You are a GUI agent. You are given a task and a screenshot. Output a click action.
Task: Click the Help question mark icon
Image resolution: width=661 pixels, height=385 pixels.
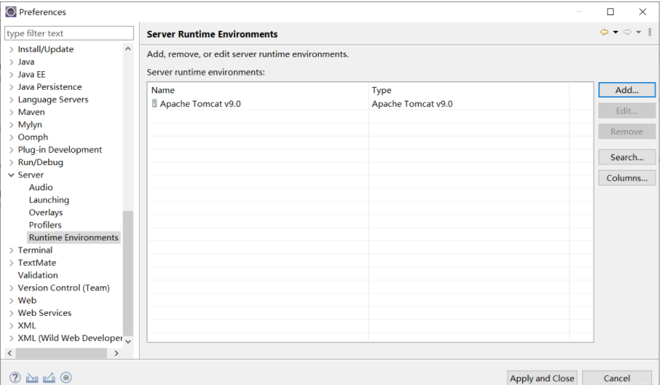tap(15, 377)
